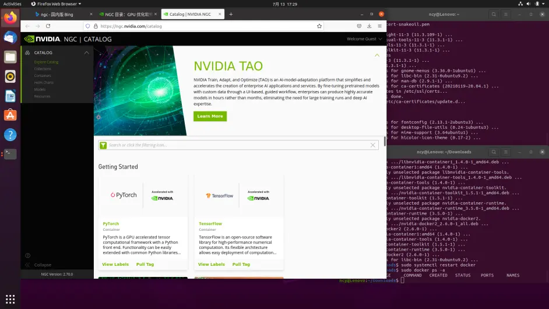Open Helm Charts in sidebar
The height and width of the screenshot is (309, 549).
pos(44,83)
